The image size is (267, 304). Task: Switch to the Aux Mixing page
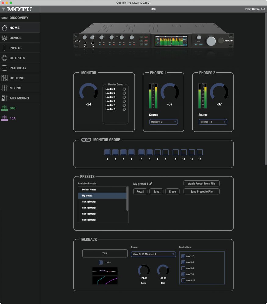pyautogui.click(x=19, y=98)
